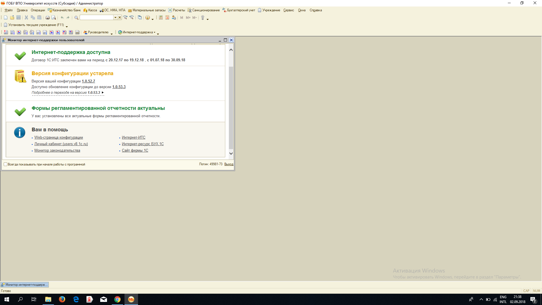This screenshot has width=542, height=305.
Task: Open the Монитор законодательства link
Action: pos(57,151)
